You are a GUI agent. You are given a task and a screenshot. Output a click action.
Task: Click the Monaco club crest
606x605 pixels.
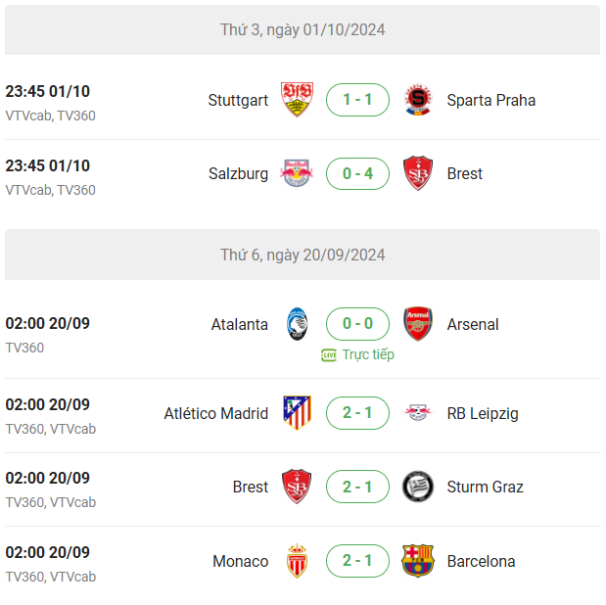tap(297, 561)
